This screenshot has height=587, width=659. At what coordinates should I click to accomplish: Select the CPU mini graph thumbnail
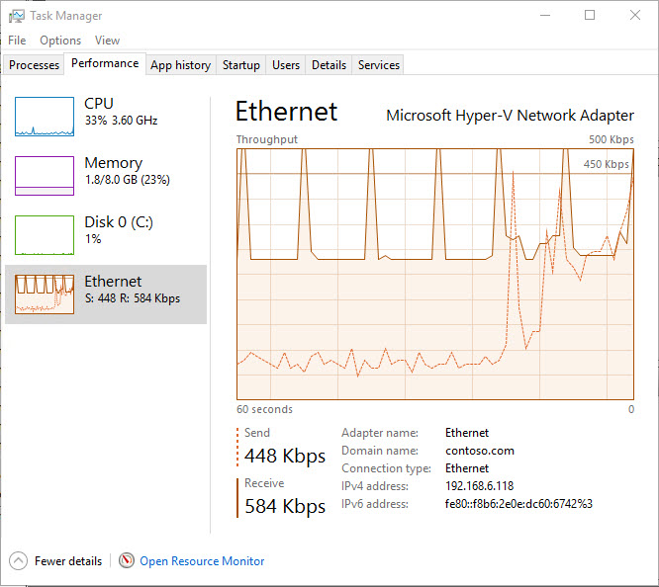(x=45, y=117)
